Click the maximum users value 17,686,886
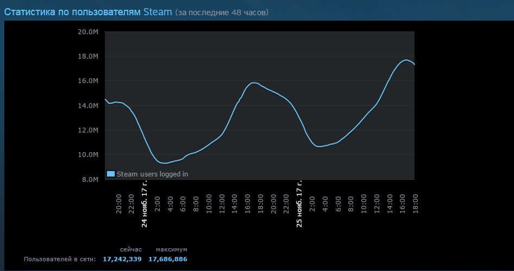The height and width of the screenshot is (271, 514). click(168, 259)
